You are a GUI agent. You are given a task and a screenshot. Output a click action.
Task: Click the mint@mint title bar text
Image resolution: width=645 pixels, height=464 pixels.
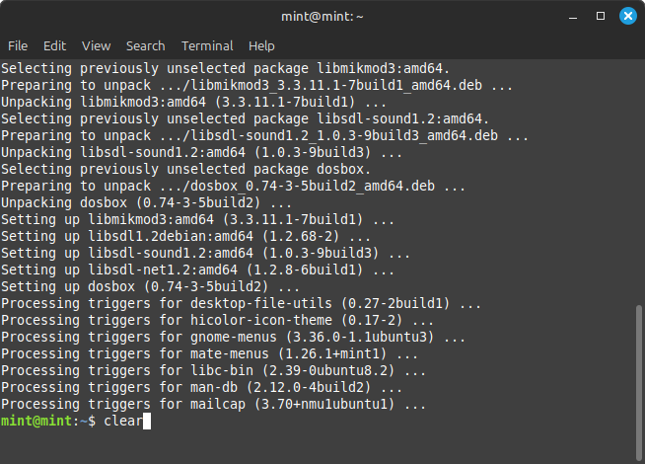click(322, 17)
